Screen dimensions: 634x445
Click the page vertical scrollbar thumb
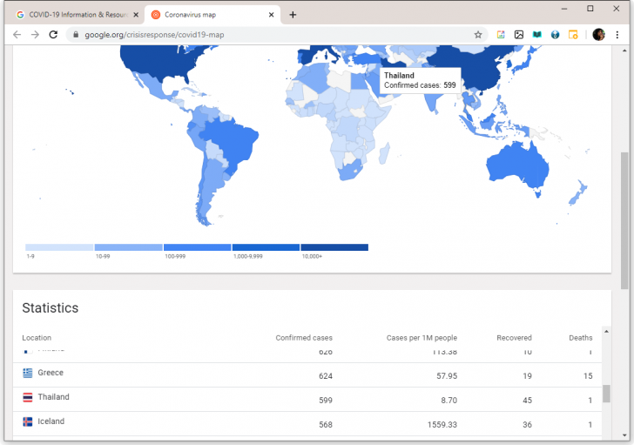pyautogui.click(x=624, y=220)
